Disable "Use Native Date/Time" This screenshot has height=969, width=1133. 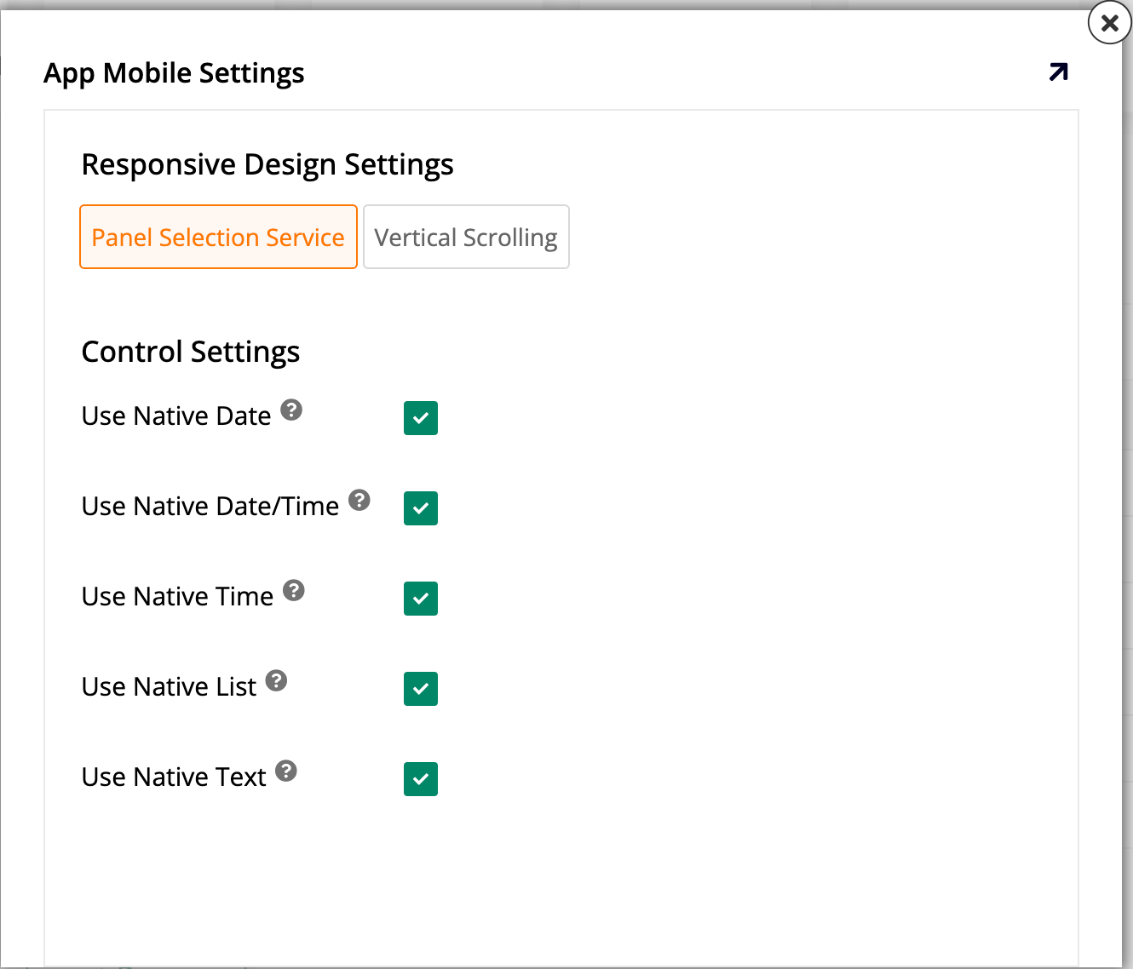point(420,508)
